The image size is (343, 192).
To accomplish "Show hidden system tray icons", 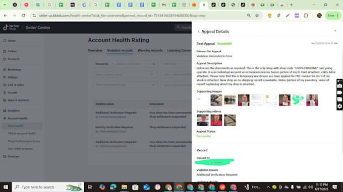I will point(268,187).
